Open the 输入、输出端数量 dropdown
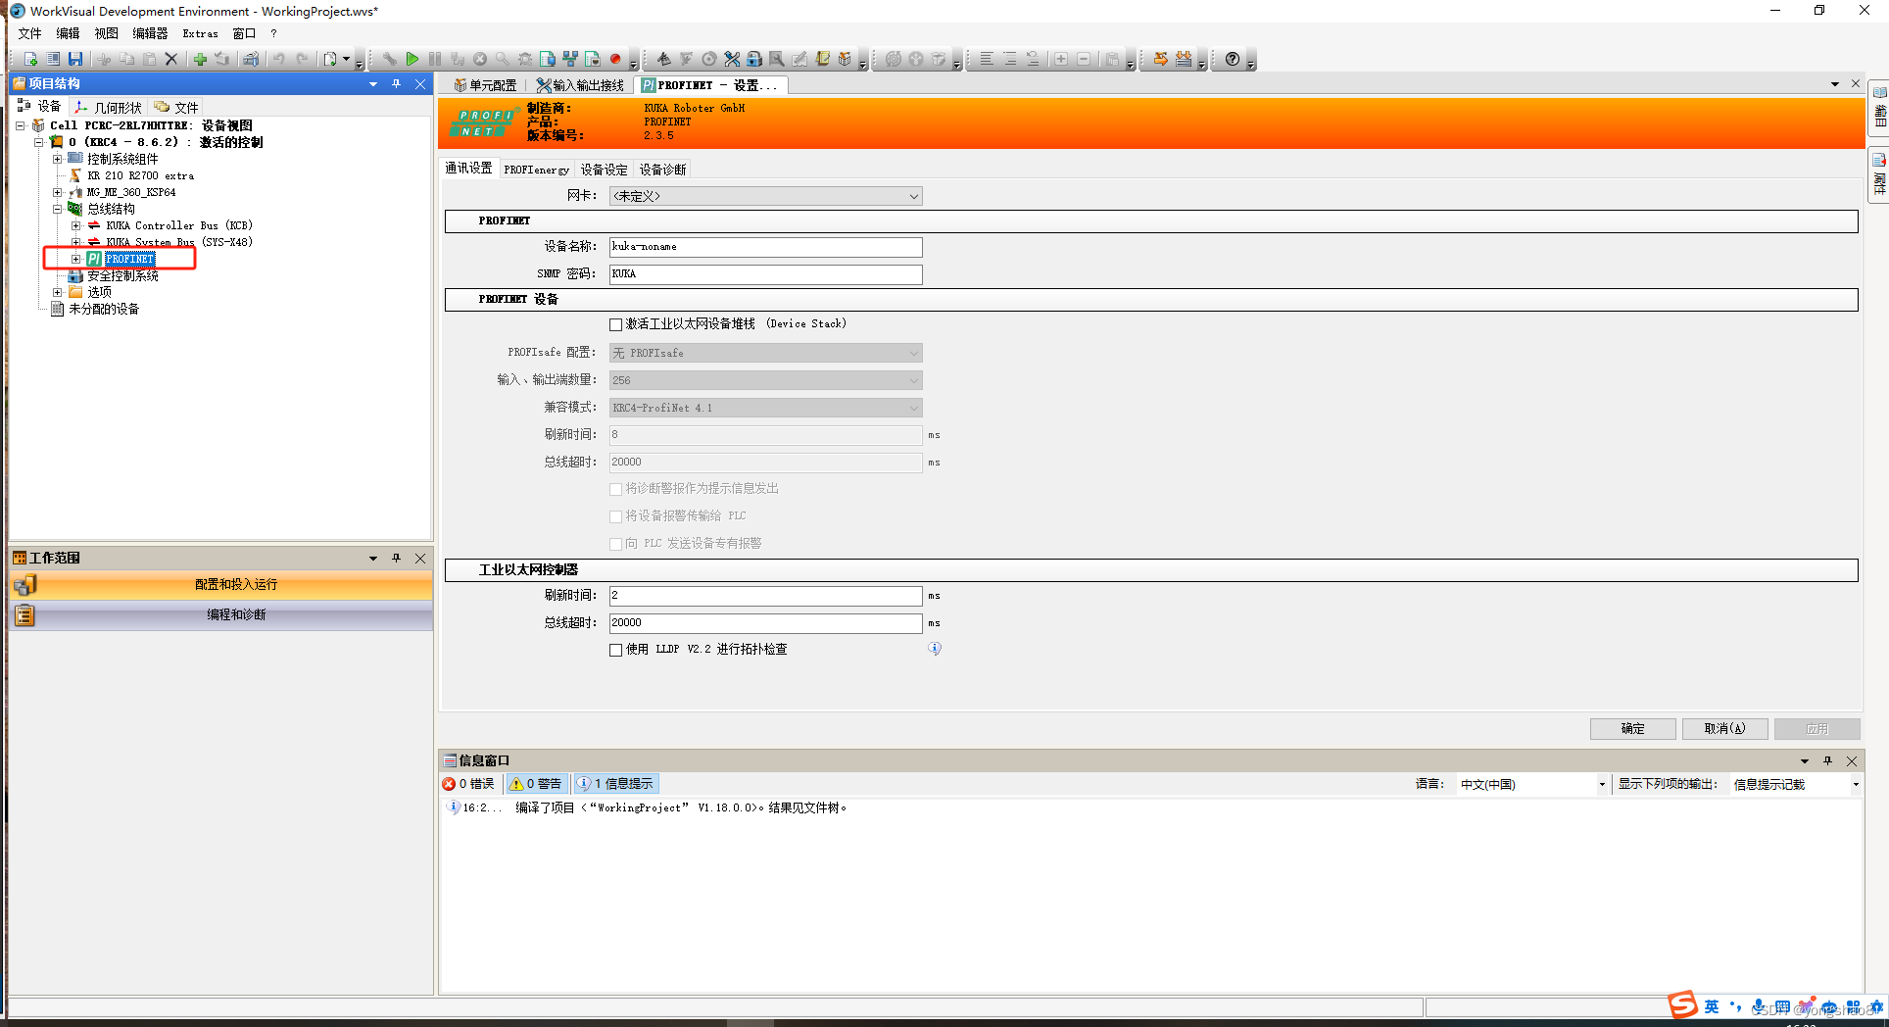 (765, 380)
